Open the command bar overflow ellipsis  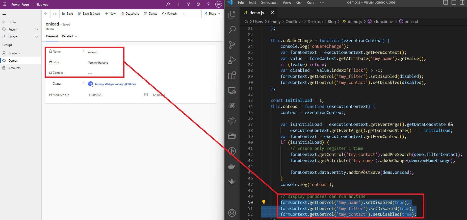point(184,14)
